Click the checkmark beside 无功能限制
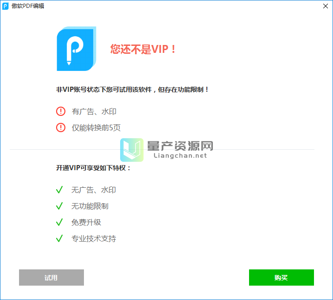This screenshot has width=333, height=300. 59,206
